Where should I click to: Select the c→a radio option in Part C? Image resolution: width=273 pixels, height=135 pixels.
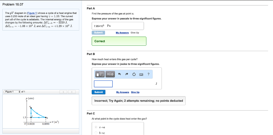96,127
